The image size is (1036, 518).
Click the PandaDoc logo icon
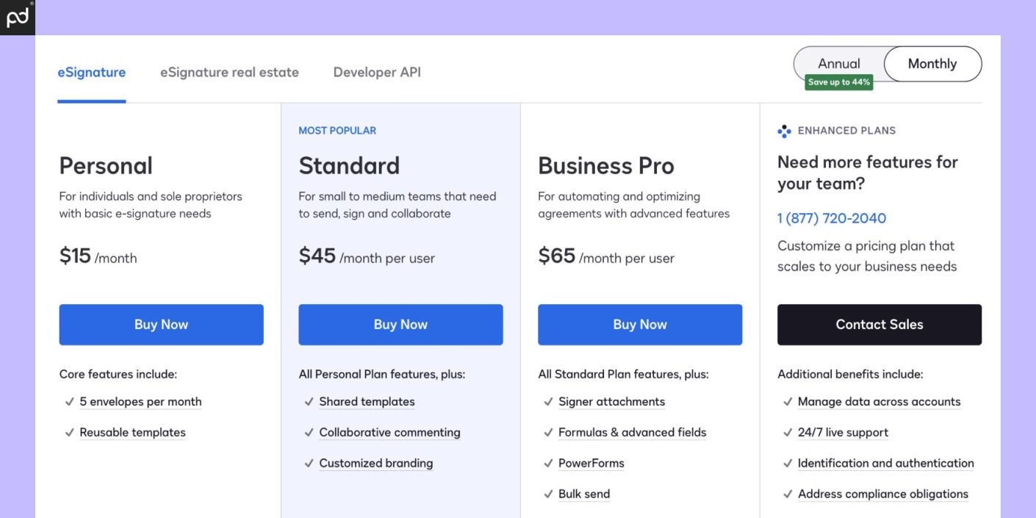click(17, 17)
